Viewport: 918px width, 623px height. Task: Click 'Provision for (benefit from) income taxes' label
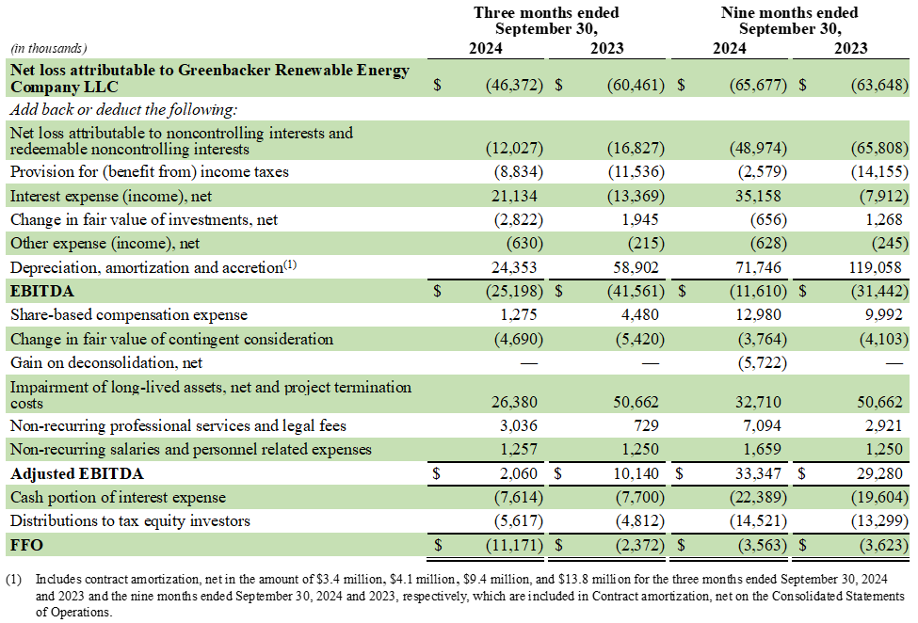[150, 172]
